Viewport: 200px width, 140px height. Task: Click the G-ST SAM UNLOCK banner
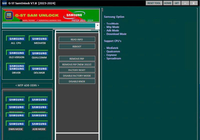click(x=51, y=16)
